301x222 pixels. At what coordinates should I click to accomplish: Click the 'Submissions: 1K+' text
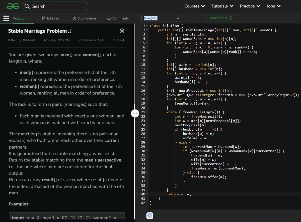pyautogui.click(x=90, y=40)
